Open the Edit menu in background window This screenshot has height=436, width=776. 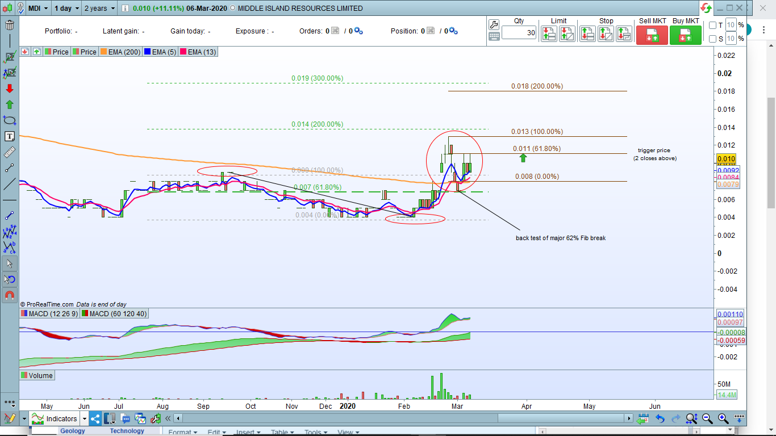(216, 432)
